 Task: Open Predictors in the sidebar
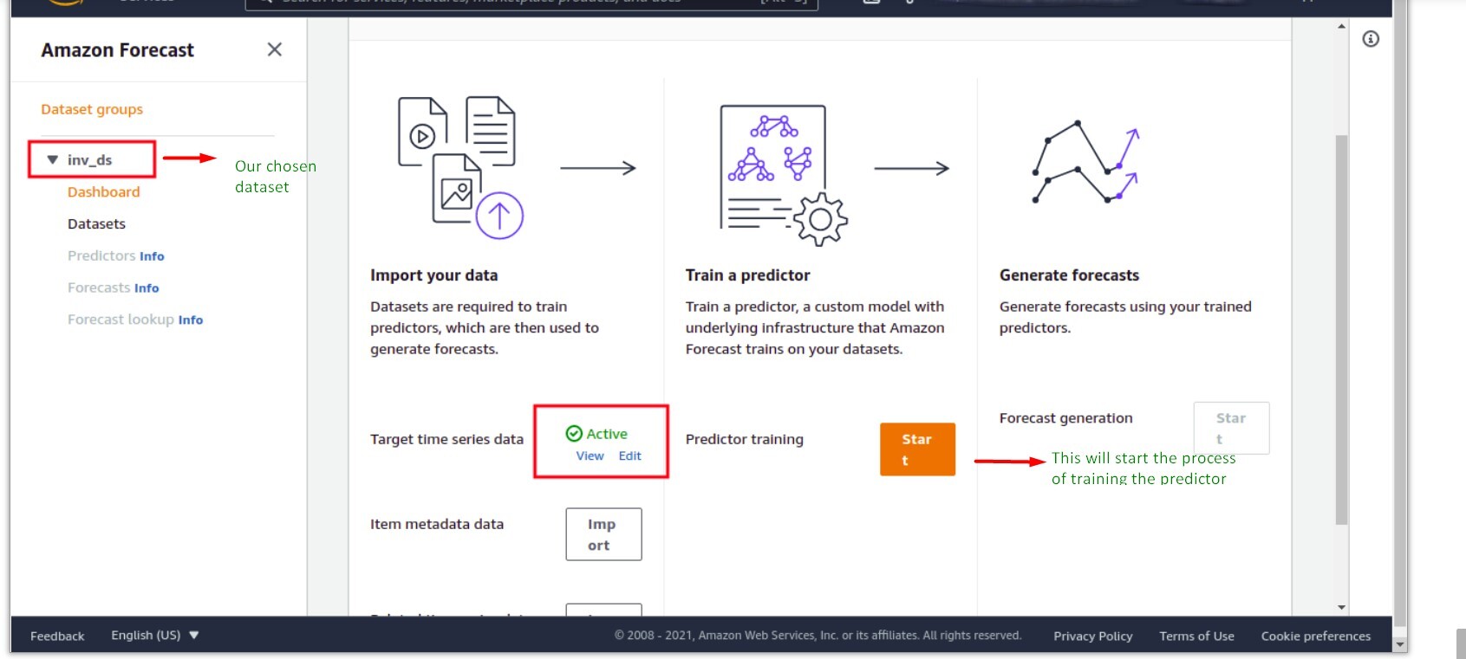[101, 255]
